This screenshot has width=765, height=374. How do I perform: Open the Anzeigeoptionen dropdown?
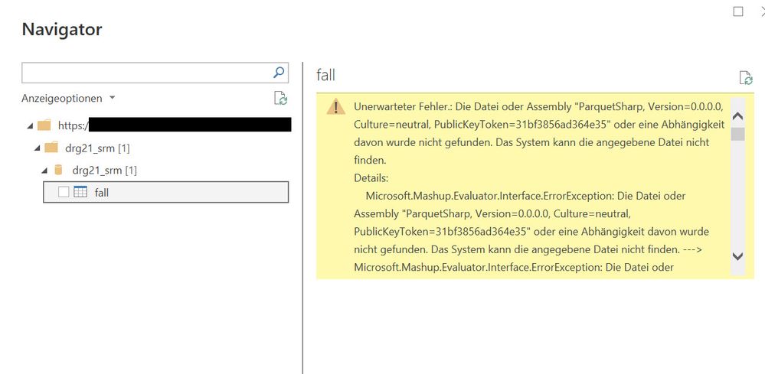(68, 99)
